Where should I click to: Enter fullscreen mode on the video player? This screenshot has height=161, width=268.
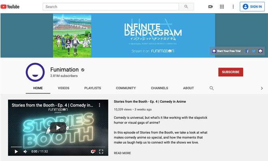point(101,151)
